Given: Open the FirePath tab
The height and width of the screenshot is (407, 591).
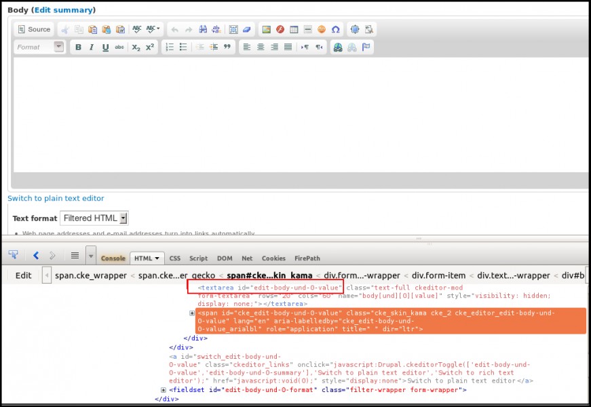Looking at the screenshot, I should pyautogui.click(x=308, y=258).
